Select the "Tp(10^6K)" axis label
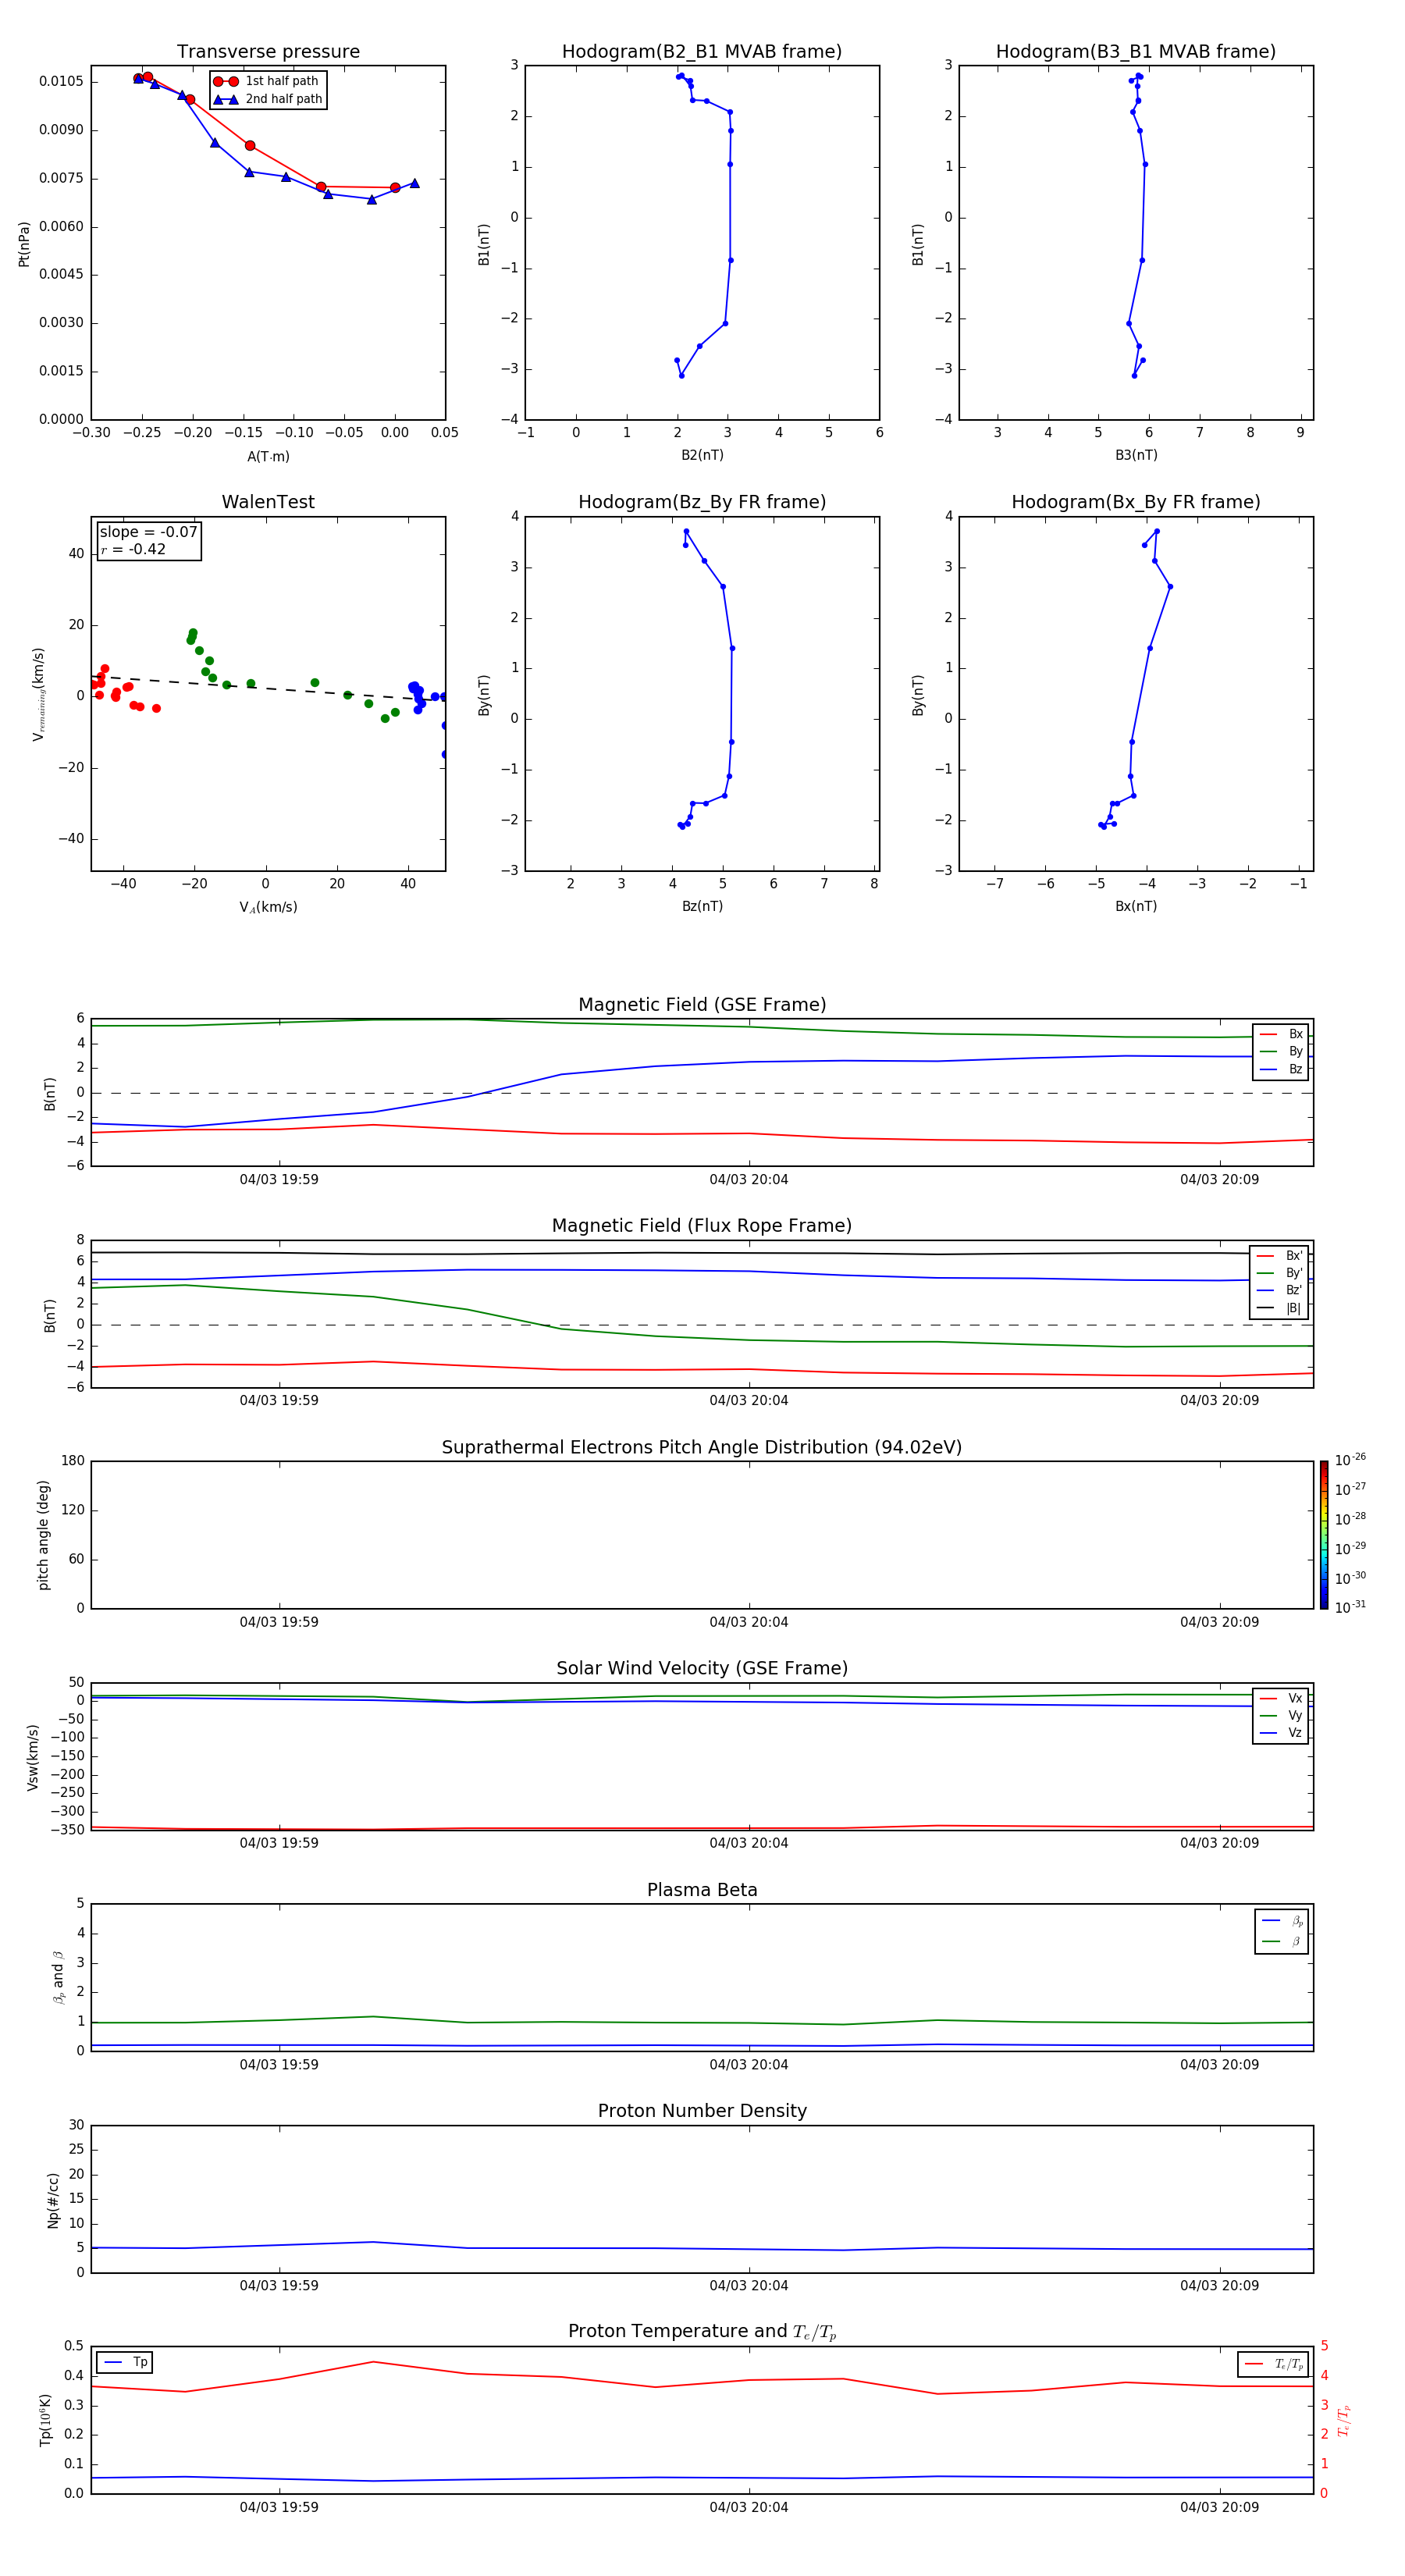 (45, 2420)
